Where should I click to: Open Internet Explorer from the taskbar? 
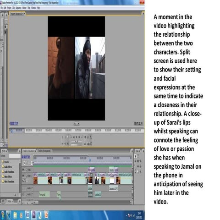pos(9,215)
